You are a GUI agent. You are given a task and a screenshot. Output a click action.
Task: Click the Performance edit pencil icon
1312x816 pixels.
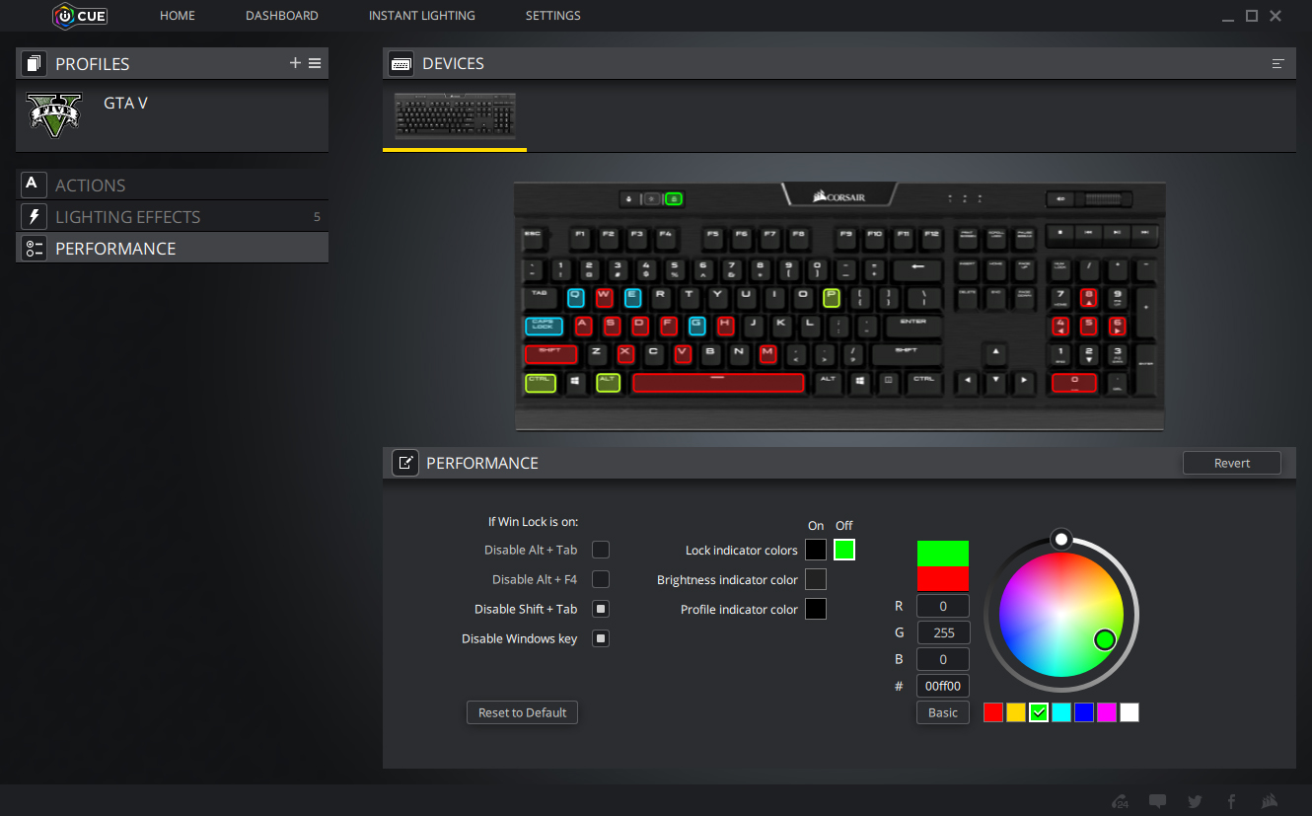tap(405, 463)
